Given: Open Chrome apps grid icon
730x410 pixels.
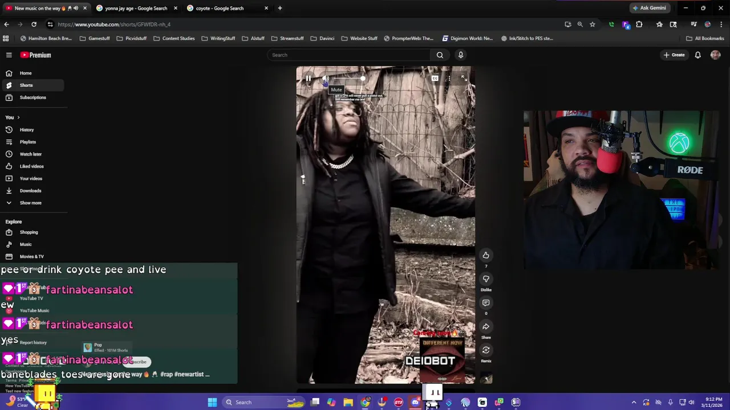Looking at the screenshot, I should tap(6, 39).
